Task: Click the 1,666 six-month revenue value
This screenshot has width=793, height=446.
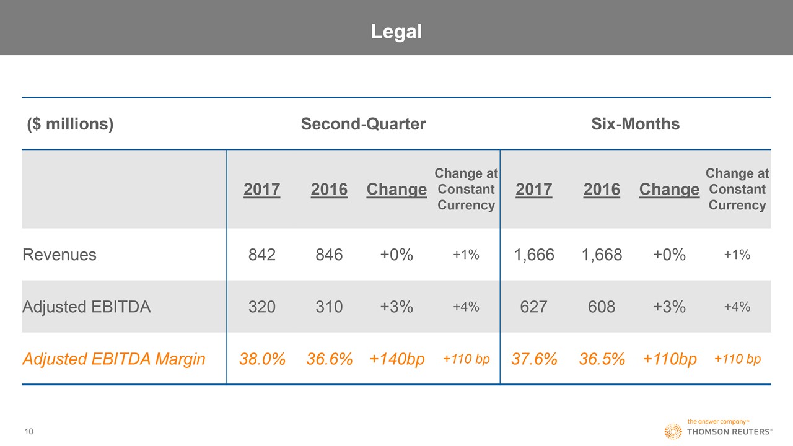Action: pos(534,255)
